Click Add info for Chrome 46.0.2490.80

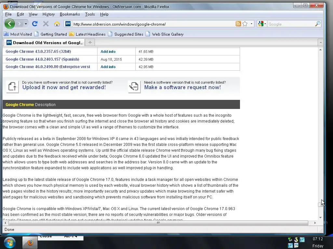[108, 67]
